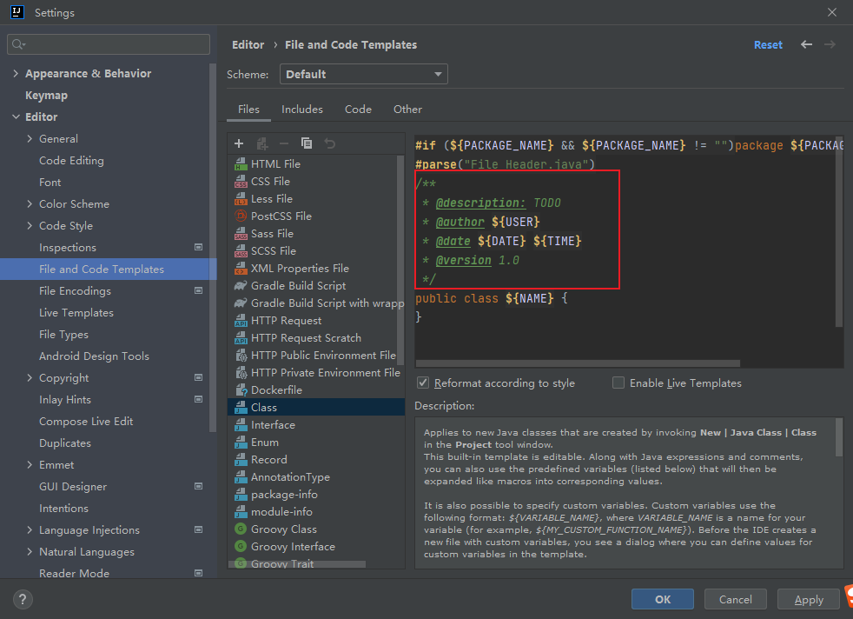This screenshot has height=619, width=853.
Task: Select the Interface template
Action: click(316, 424)
